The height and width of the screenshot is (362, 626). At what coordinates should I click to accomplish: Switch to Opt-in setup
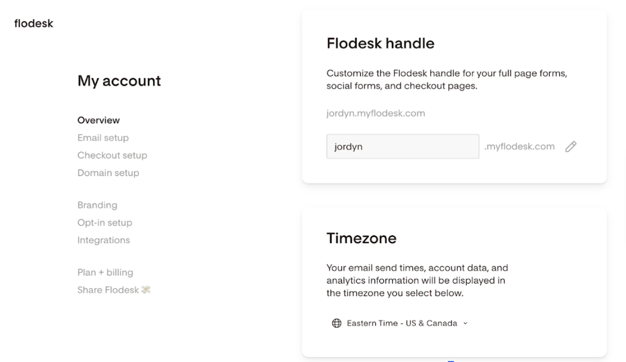click(104, 223)
